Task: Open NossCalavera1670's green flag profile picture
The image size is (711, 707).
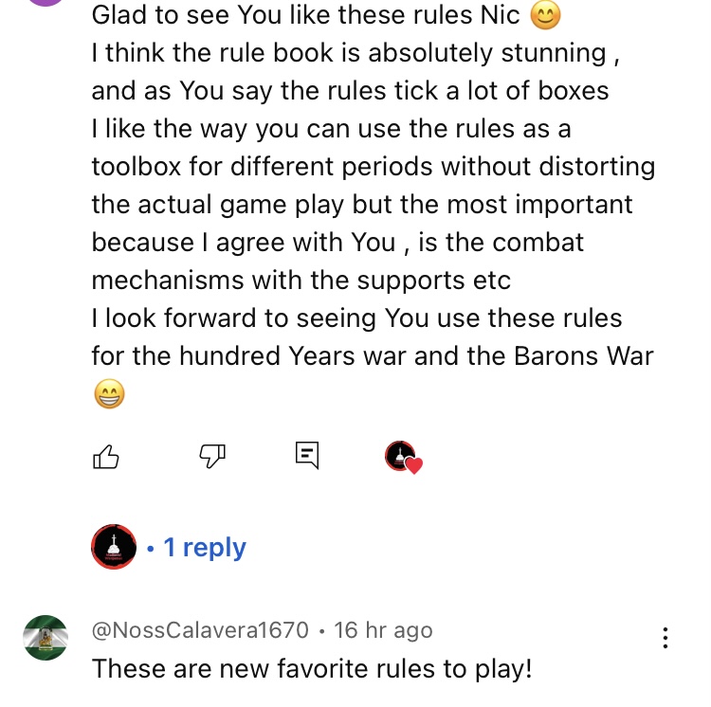Action: 46,637
